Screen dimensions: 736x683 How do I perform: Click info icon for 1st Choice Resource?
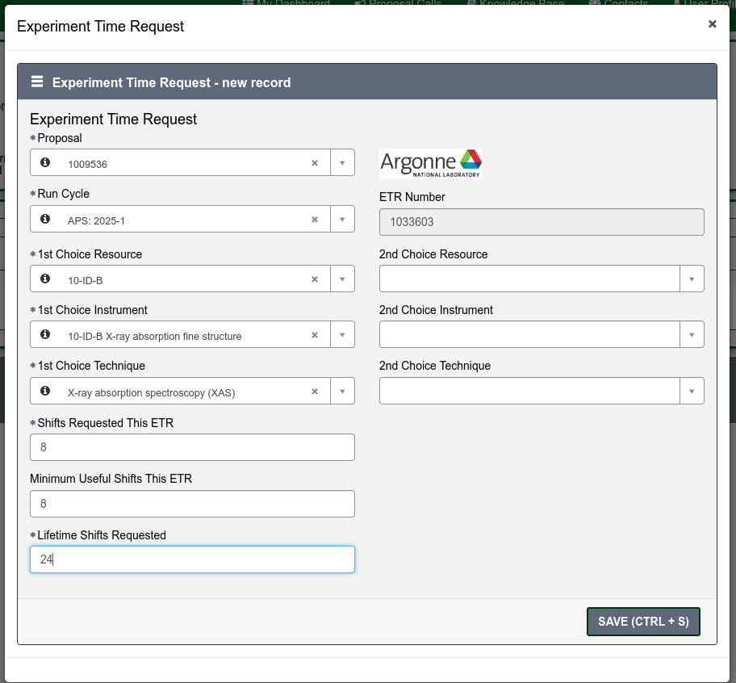[x=45, y=279]
